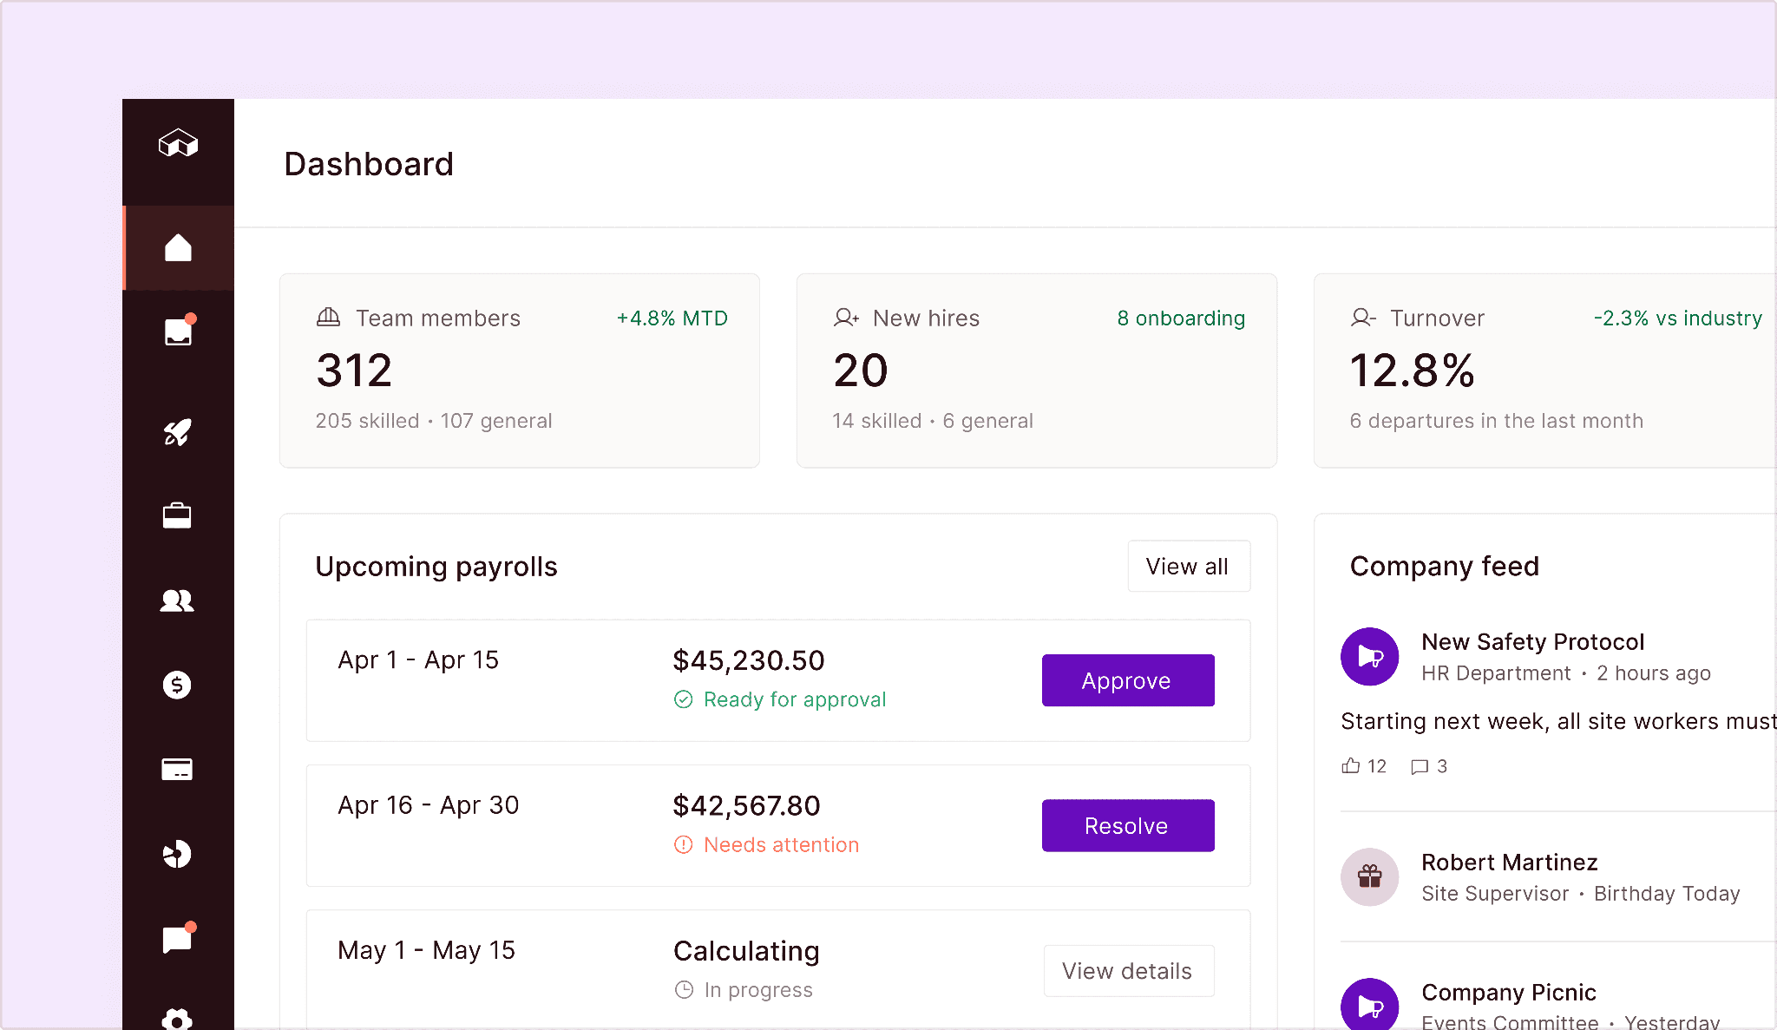Click the 312 team members count

tap(354, 371)
